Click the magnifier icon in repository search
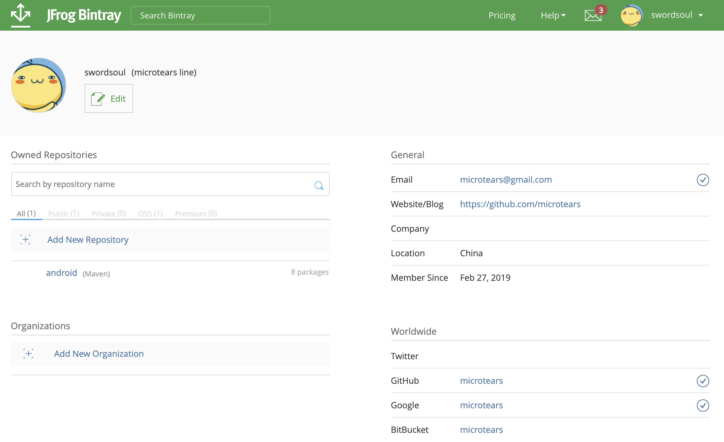Screen dimensions: 724x442 tap(319, 185)
